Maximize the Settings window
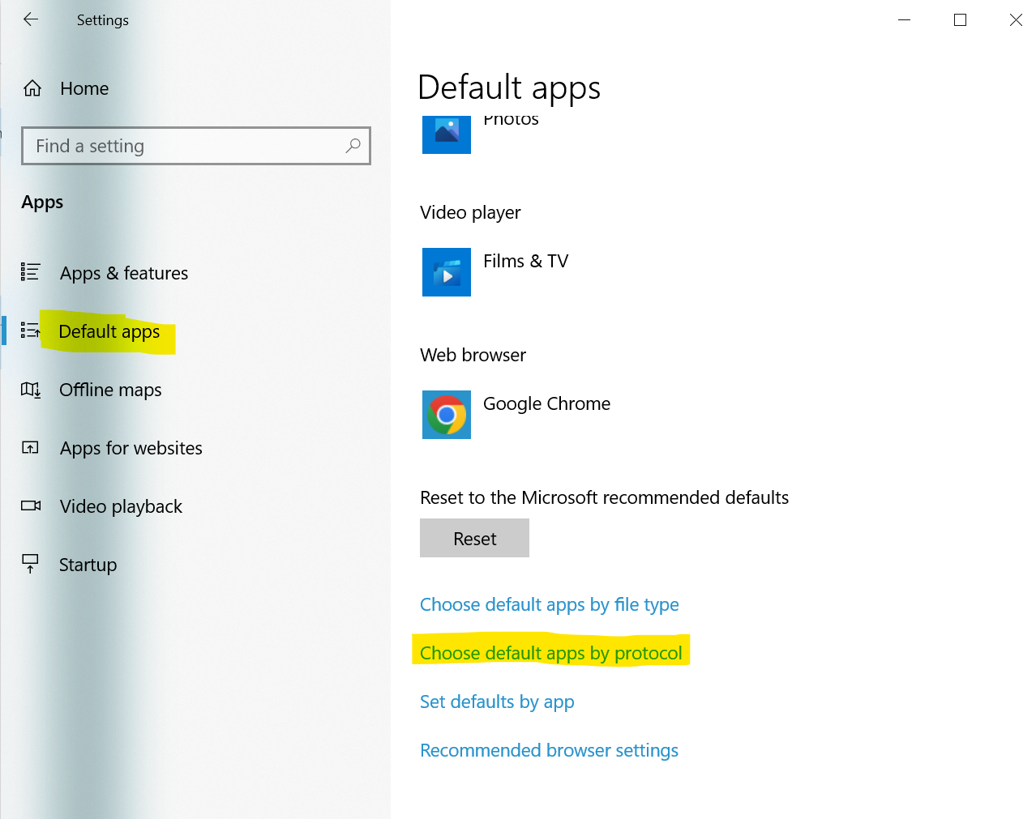 tap(960, 19)
